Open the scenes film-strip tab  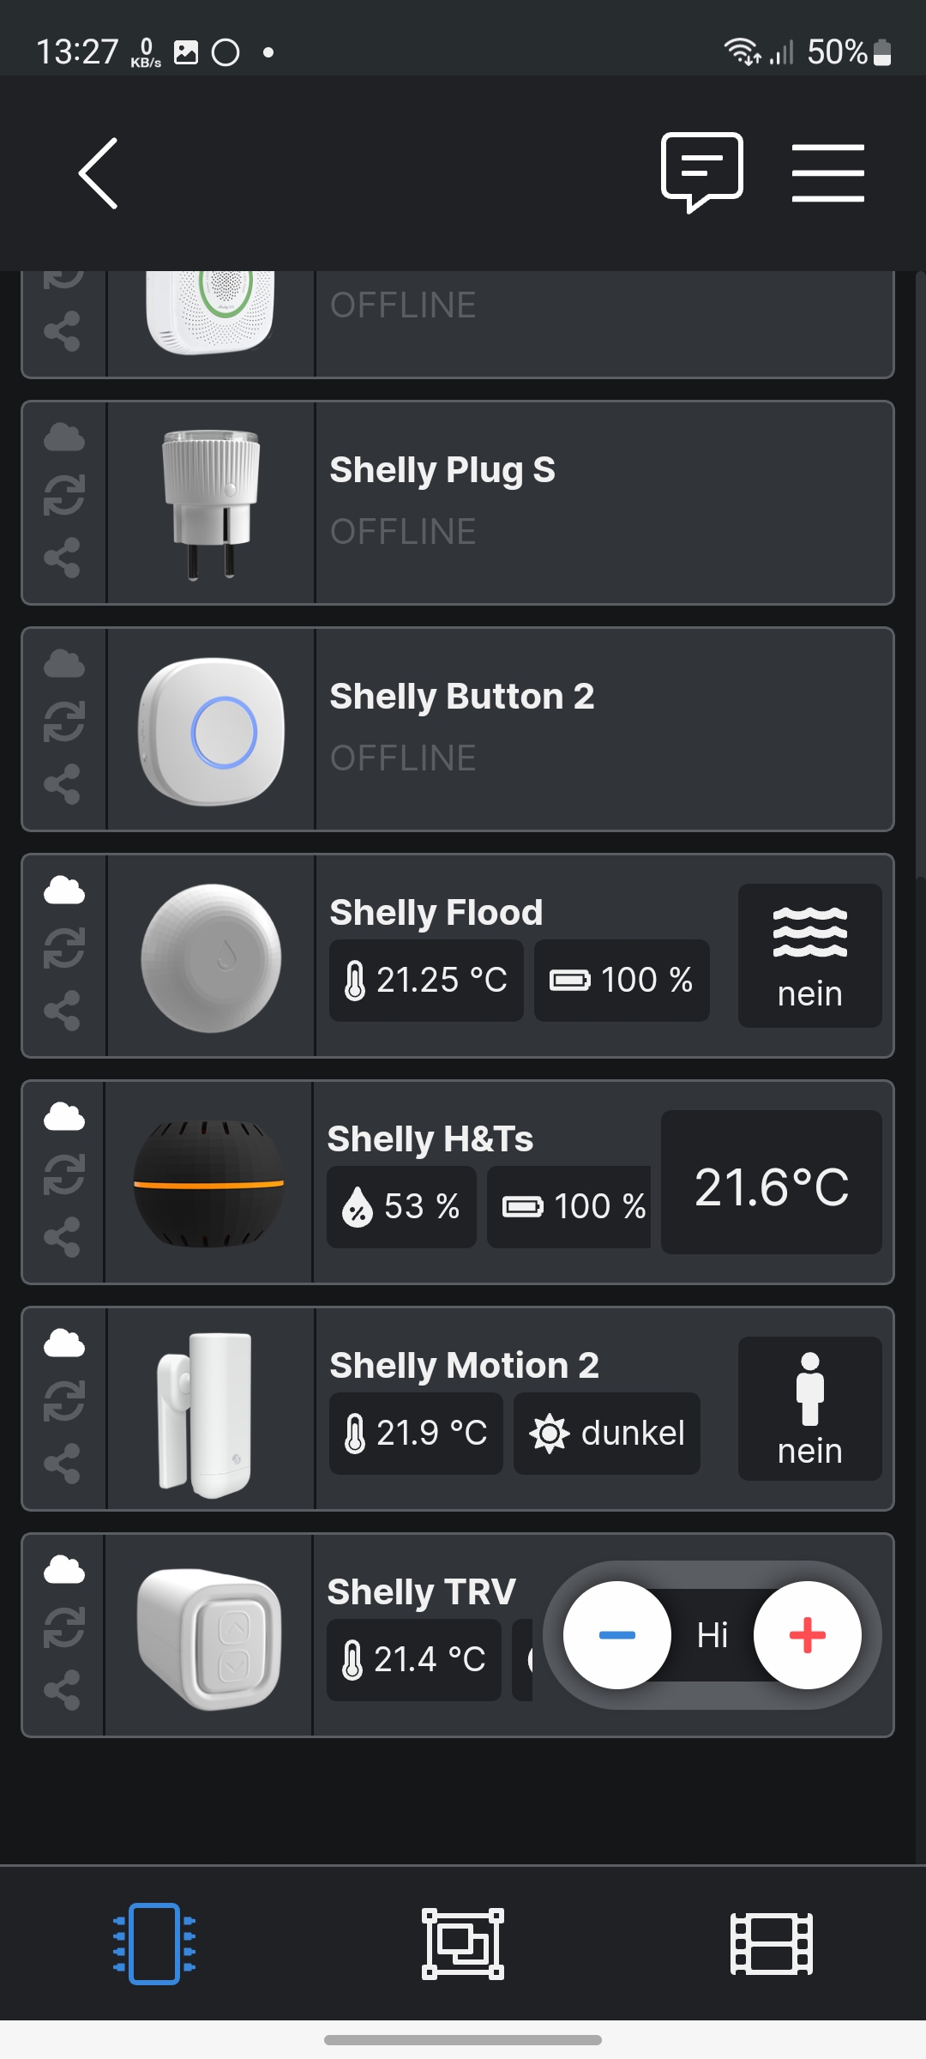(x=771, y=1943)
